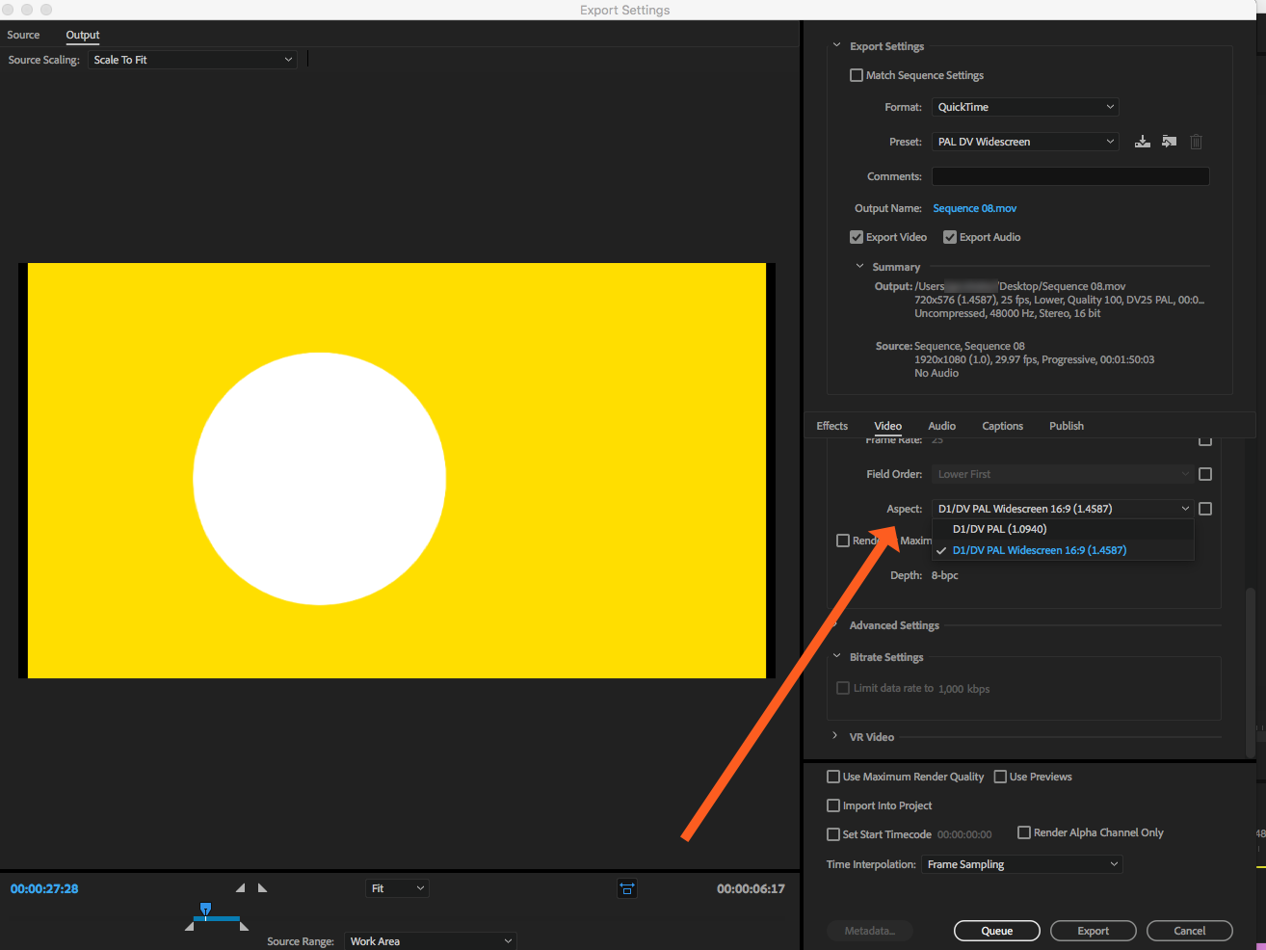
Task: Open the preview zoom Fit dropdown
Action: [x=397, y=888]
